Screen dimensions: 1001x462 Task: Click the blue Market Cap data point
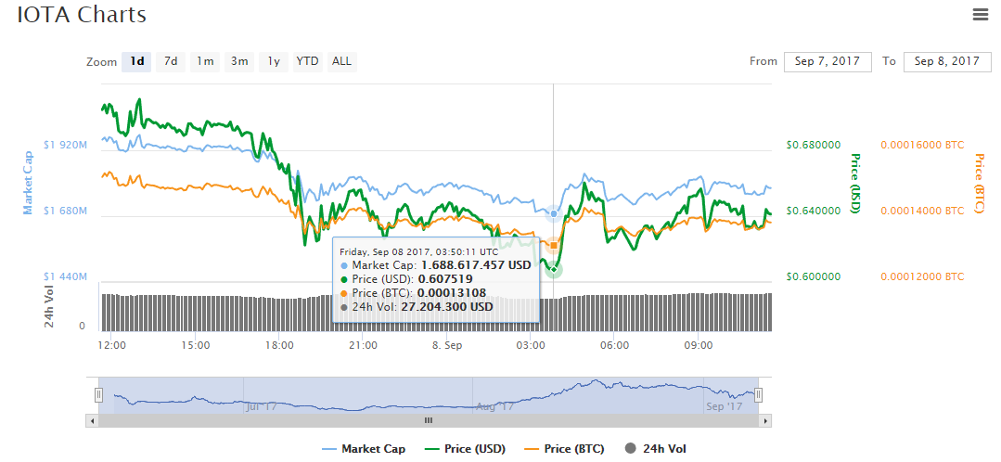(554, 213)
